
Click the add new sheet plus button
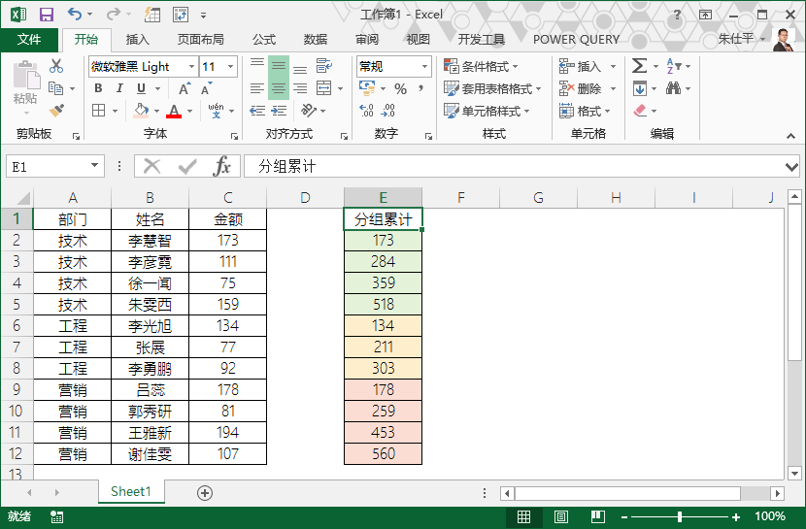point(204,492)
